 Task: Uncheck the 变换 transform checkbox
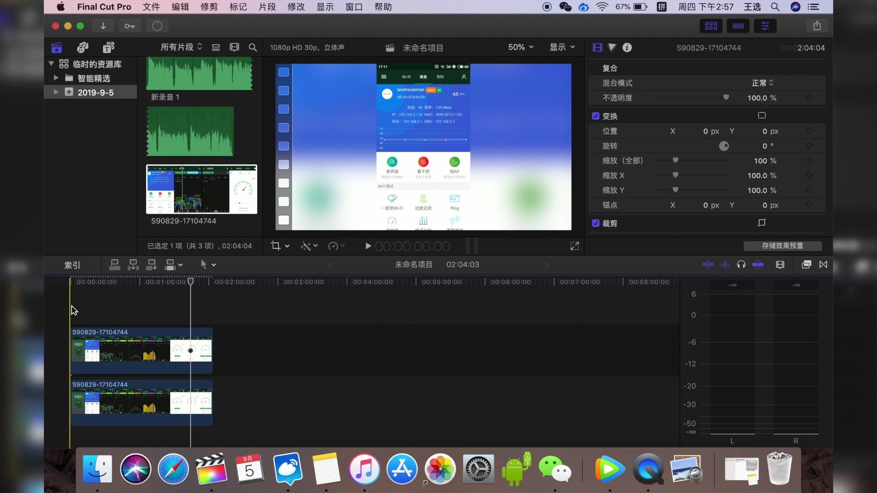(596, 116)
